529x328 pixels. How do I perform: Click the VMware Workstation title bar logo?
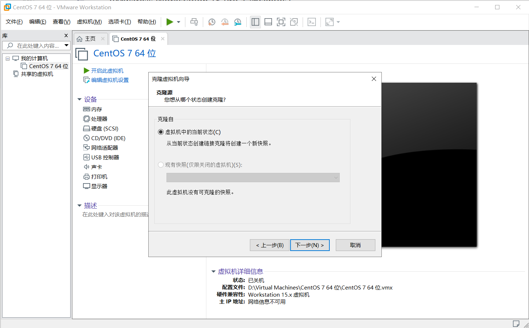tap(7, 7)
